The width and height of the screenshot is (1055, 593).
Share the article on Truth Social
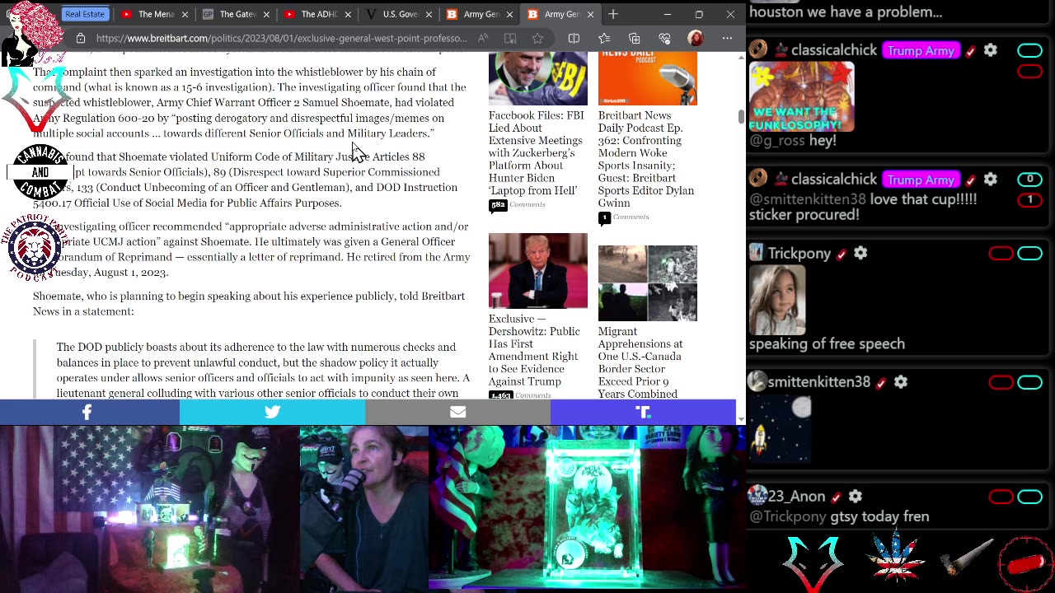[643, 412]
